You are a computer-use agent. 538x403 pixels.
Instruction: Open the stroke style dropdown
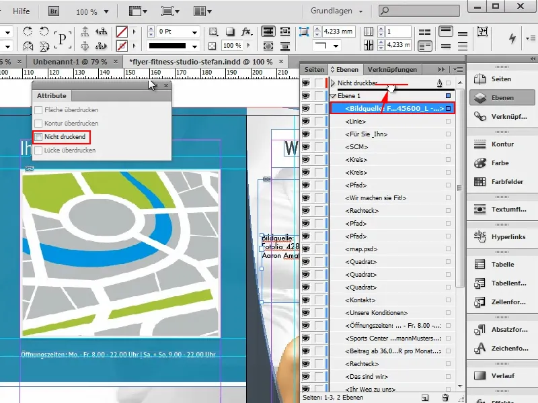pos(194,46)
